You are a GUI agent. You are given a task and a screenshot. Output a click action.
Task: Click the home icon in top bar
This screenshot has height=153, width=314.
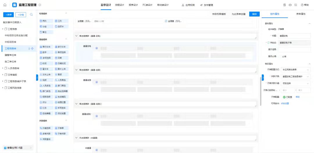click(x=5, y=5)
